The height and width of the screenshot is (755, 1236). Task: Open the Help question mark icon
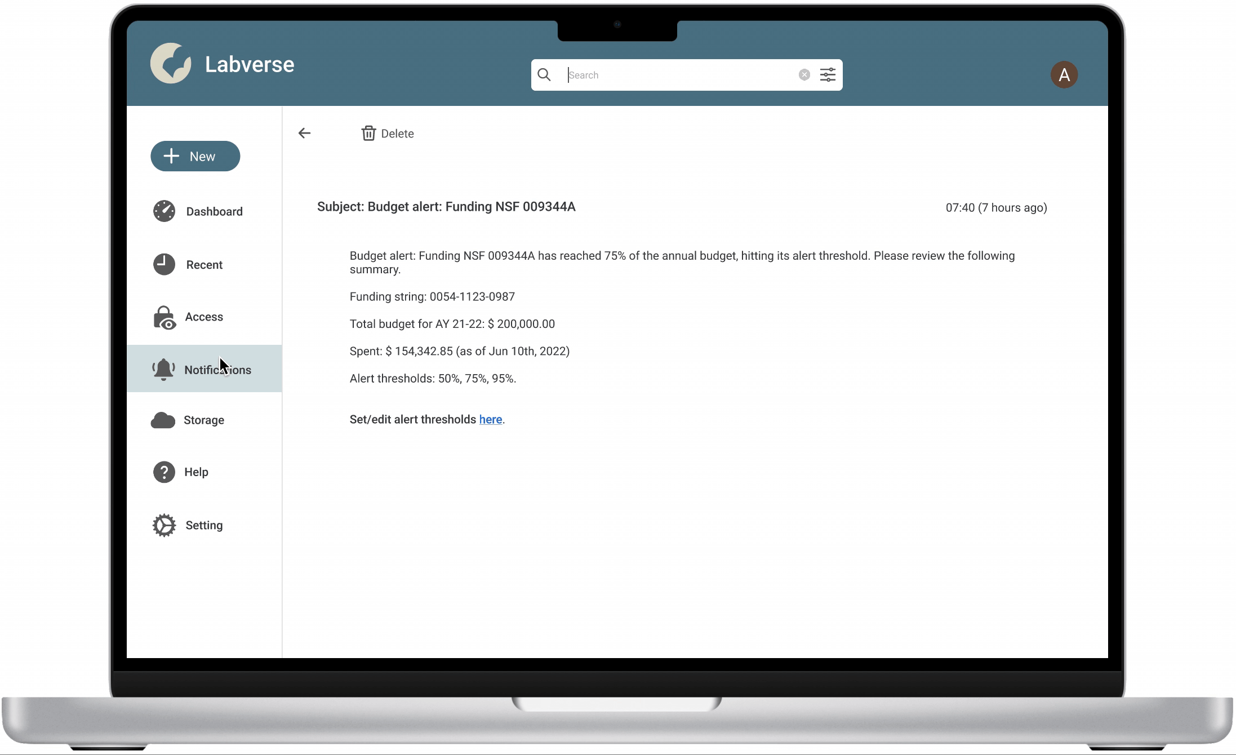tap(163, 472)
